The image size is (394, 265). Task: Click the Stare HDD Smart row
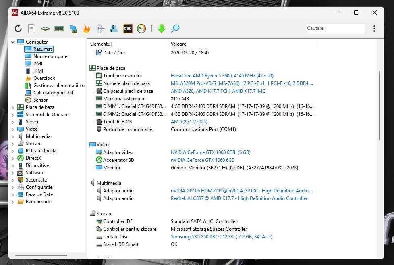click(203, 244)
